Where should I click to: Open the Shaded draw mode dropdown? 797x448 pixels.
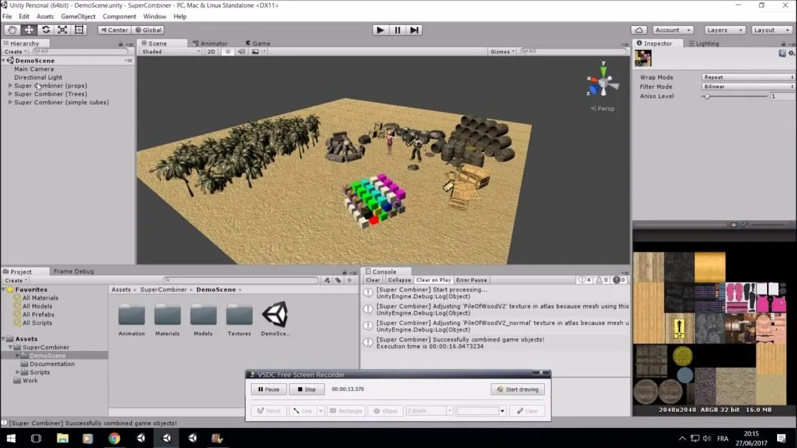point(171,52)
